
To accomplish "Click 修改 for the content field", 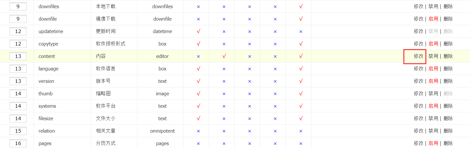I will (418, 56).
